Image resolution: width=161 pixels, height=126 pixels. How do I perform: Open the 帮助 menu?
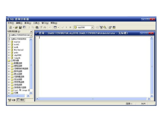pyautogui.click(x=54, y=23)
